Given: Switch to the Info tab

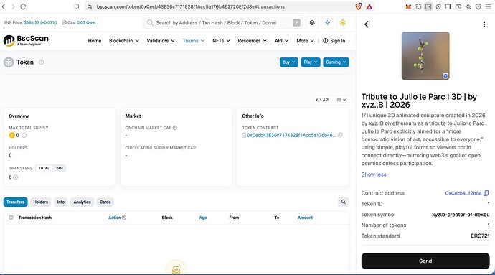Looking at the screenshot, I should point(60,202).
